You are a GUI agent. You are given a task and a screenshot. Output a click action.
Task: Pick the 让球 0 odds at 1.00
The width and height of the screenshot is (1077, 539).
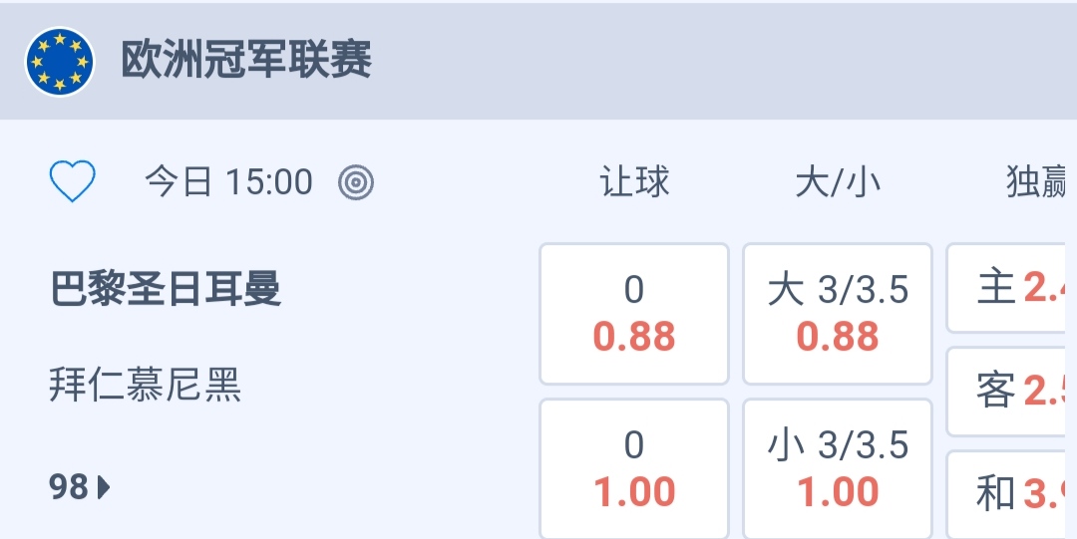coord(634,469)
